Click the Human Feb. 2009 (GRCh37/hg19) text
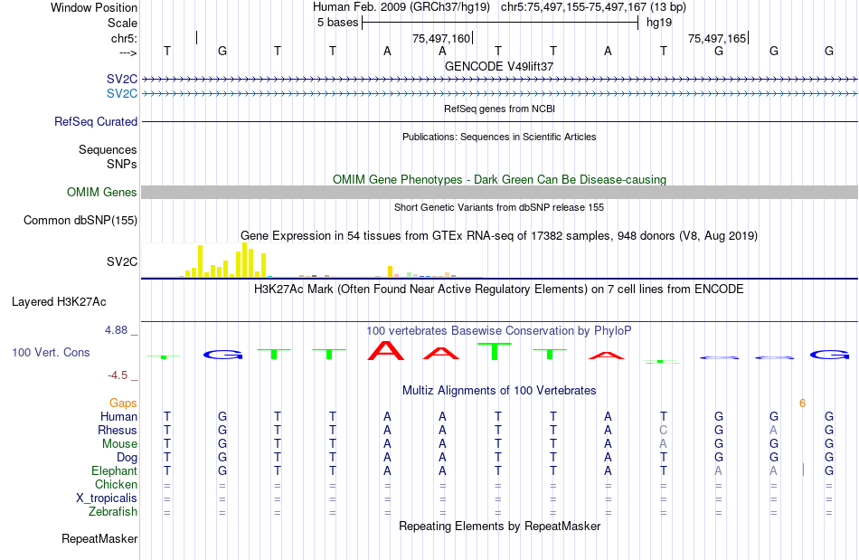 coord(402,7)
